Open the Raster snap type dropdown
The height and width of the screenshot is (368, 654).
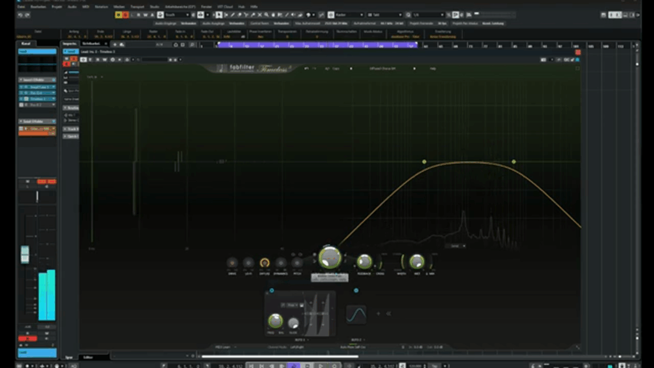point(349,15)
